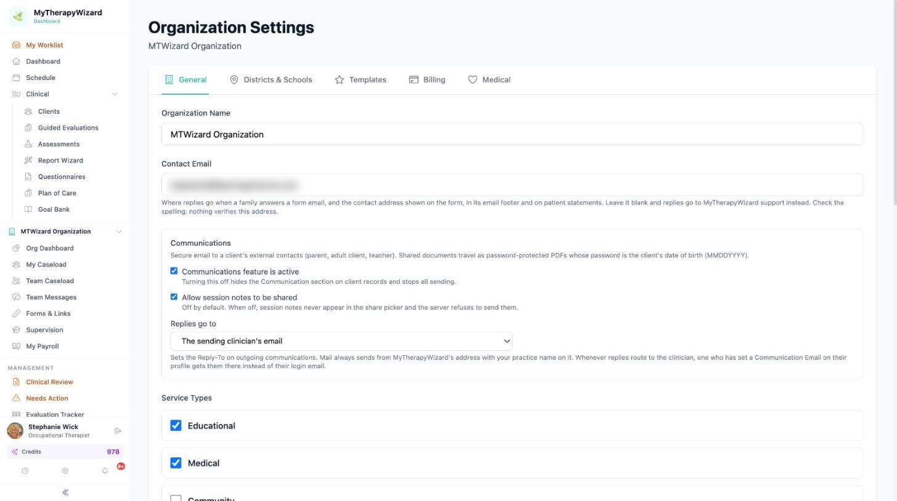Switch to the Districts & Schools tab
The image size is (897, 501).
click(271, 80)
